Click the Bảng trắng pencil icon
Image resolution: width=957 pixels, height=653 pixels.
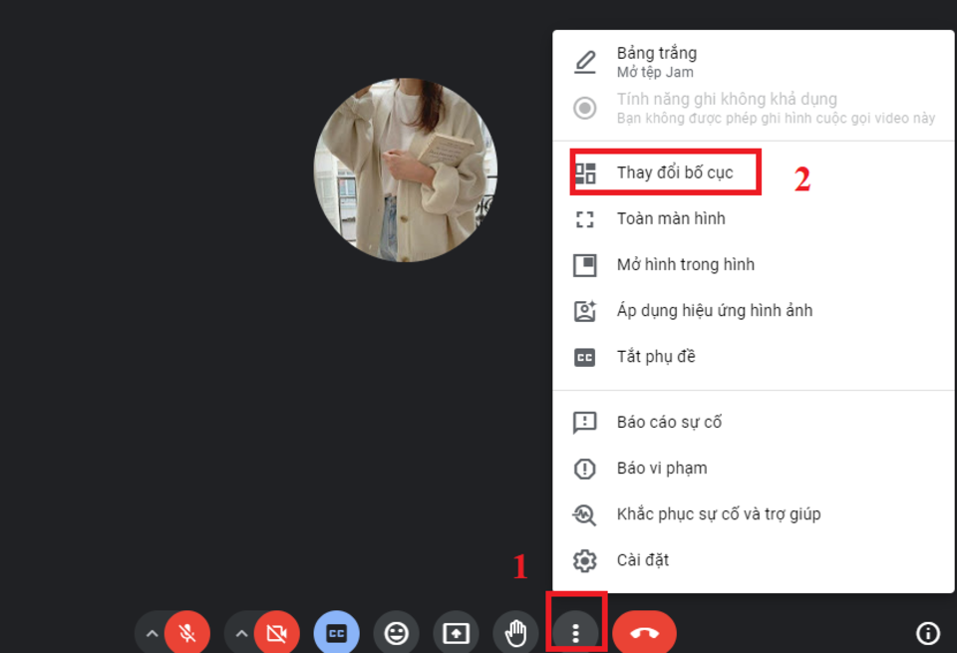(585, 62)
